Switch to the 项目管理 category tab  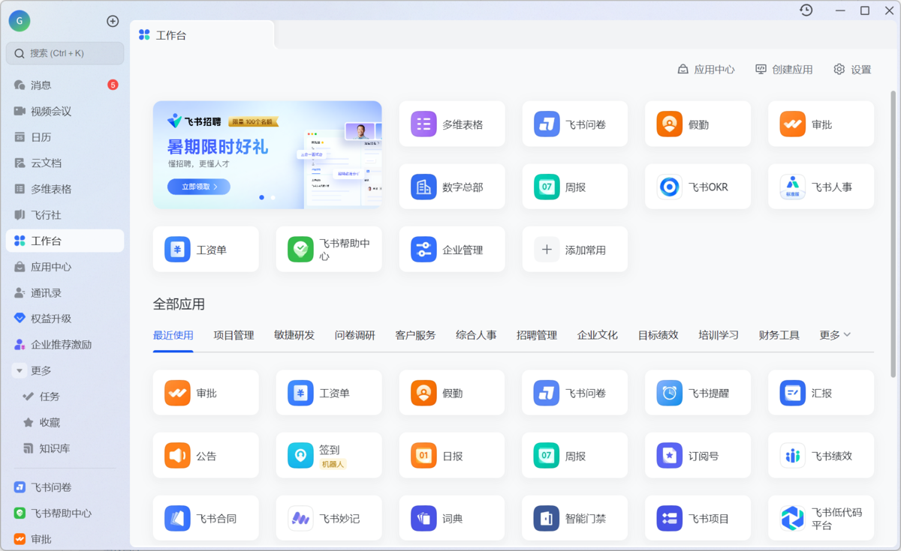pos(234,335)
